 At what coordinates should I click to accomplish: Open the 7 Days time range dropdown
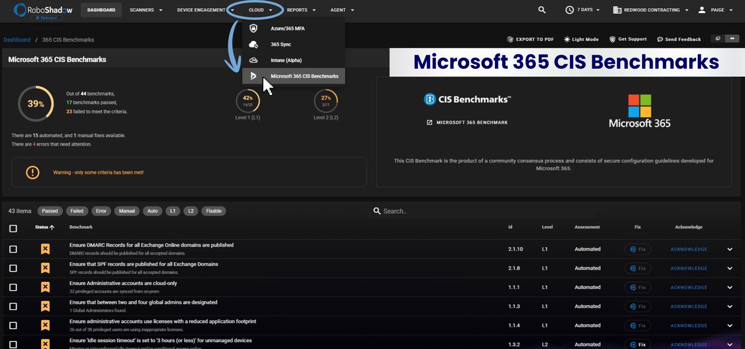(x=584, y=10)
